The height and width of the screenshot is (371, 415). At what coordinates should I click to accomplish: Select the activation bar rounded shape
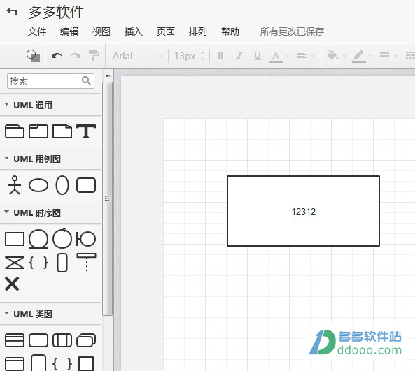click(62, 263)
